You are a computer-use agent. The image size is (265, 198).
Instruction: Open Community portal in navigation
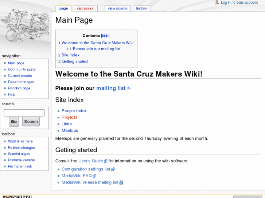[22, 69]
